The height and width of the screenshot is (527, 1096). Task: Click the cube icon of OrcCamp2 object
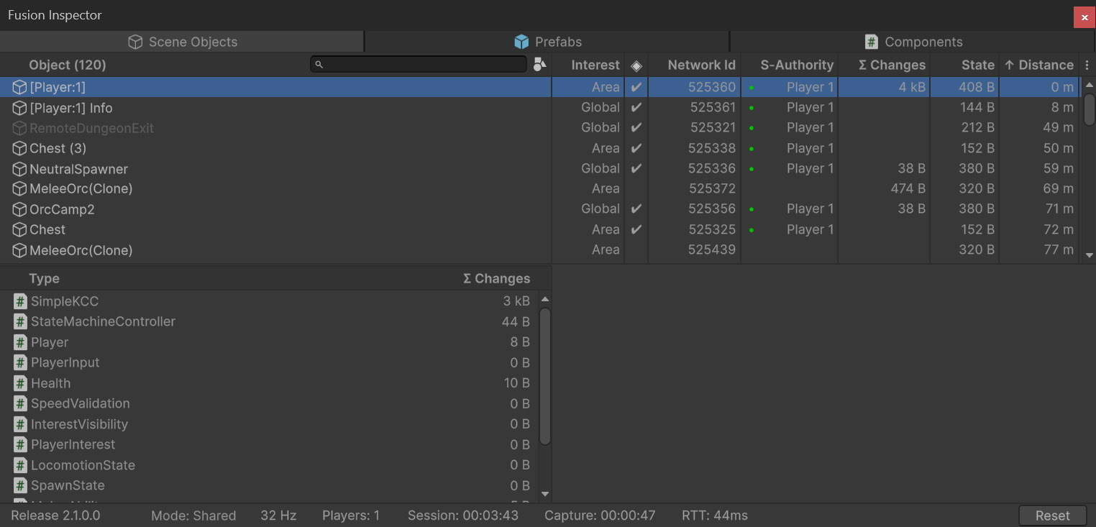[20, 210]
